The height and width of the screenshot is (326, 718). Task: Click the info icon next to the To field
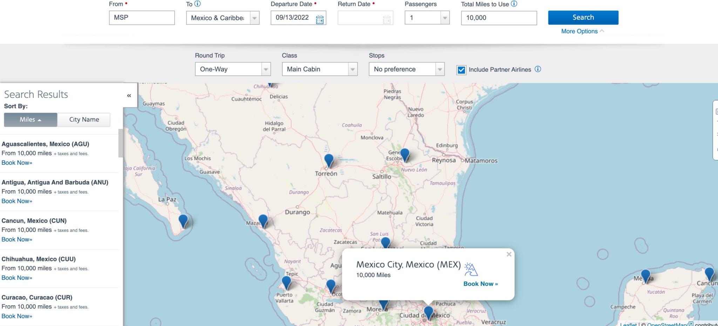point(197,4)
